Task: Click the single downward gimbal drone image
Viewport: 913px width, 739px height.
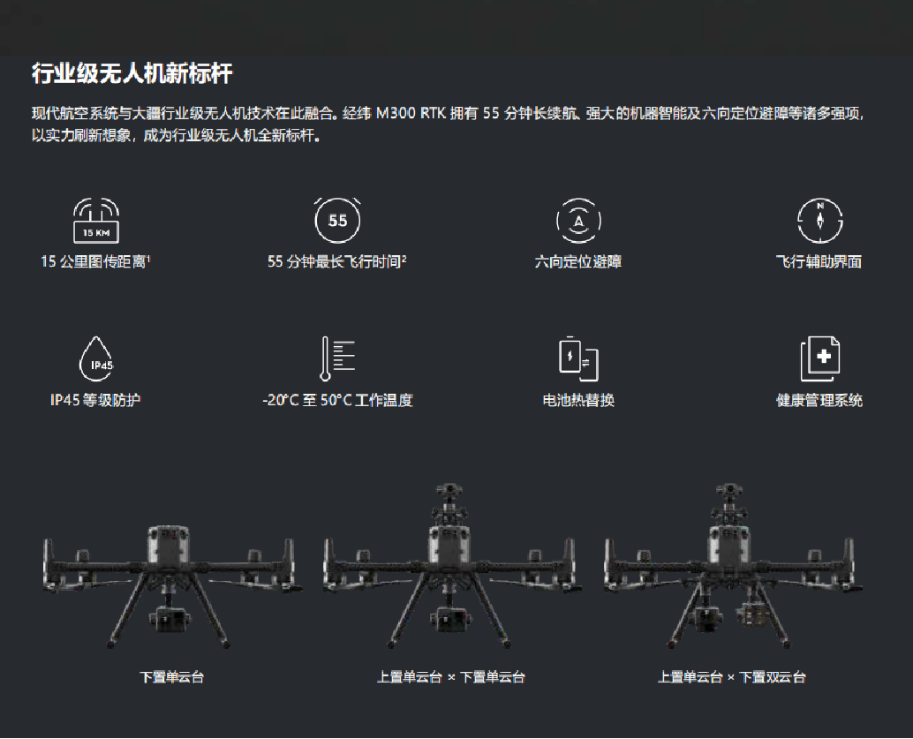Action: click(x=171, y=586)
